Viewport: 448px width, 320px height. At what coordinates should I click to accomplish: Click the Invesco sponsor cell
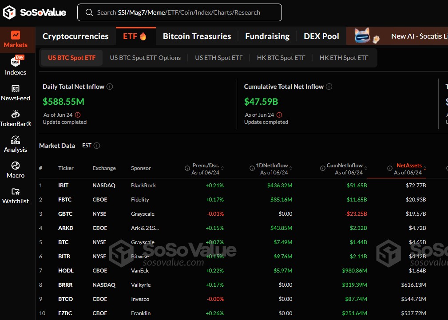[140, 299]
